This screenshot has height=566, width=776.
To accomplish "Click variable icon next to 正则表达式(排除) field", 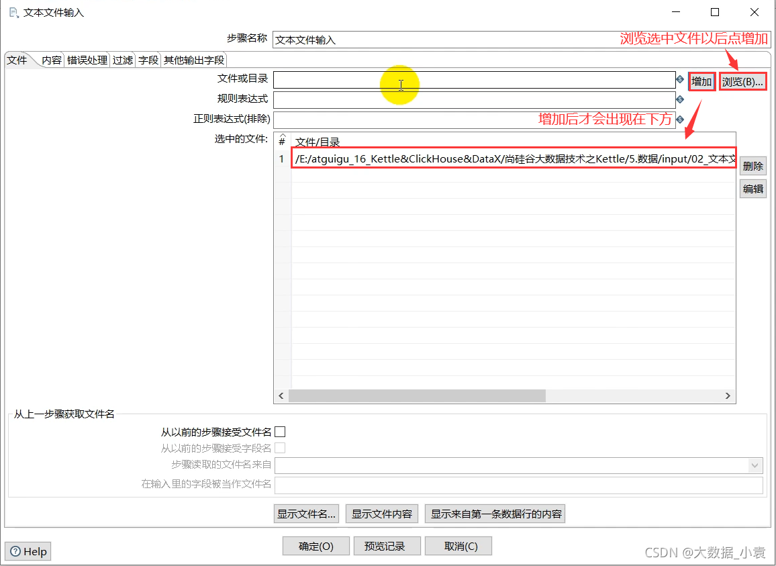I will point(680,120).
